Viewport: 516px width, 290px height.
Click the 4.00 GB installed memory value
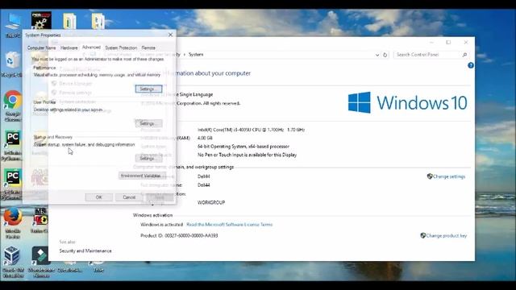tap(205, 138)
